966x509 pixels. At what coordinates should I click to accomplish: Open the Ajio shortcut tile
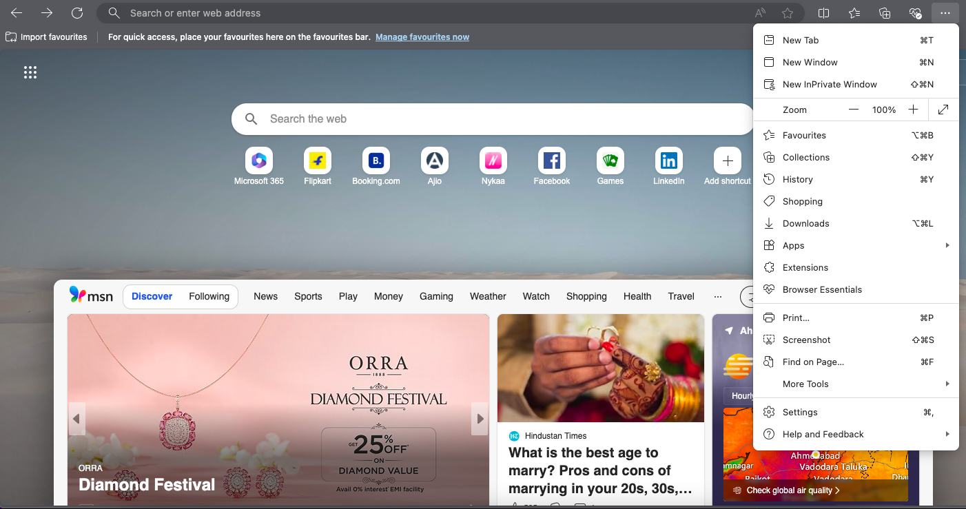435,167
